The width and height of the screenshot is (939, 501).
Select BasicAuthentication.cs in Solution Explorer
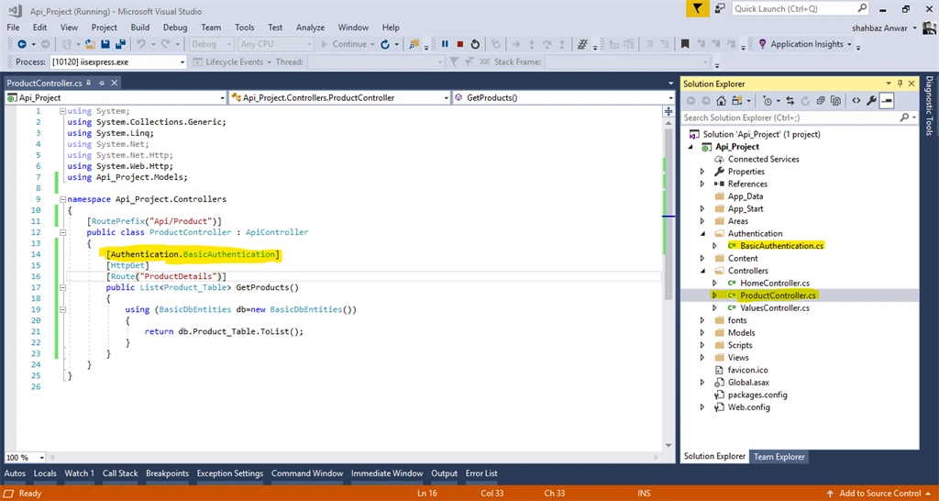tap(781, 246)
